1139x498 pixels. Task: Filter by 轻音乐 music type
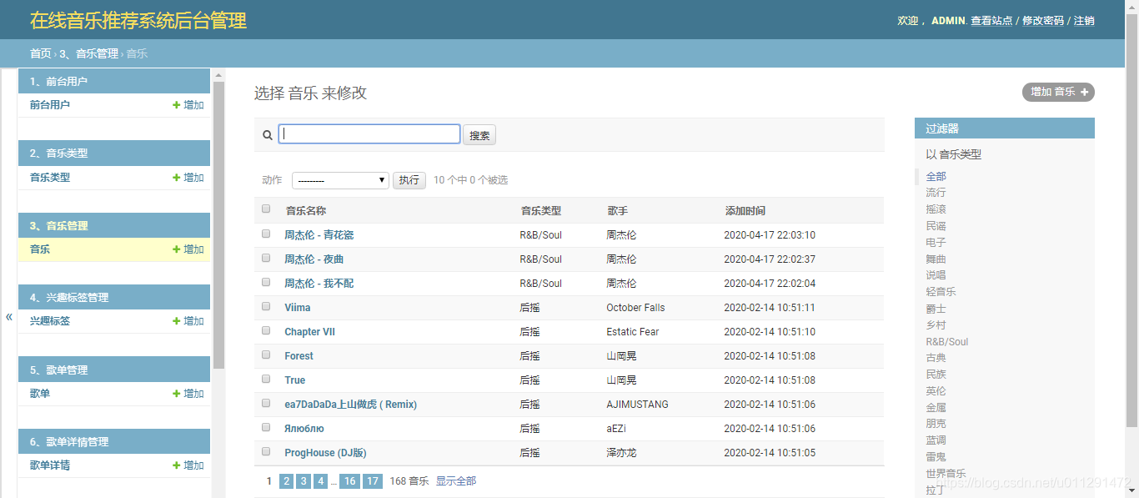pyautogui.click(x=941, y=292)
